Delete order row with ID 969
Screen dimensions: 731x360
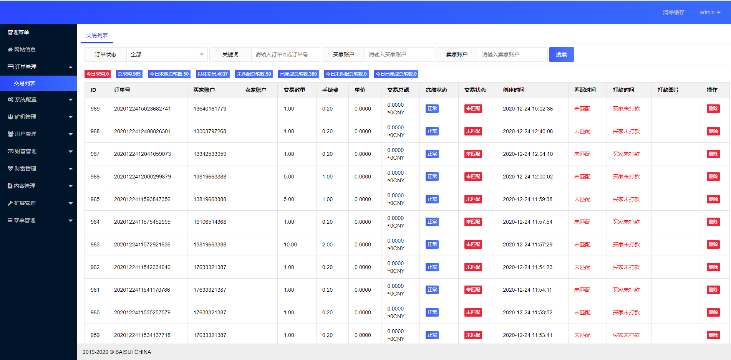pos(713,109)
